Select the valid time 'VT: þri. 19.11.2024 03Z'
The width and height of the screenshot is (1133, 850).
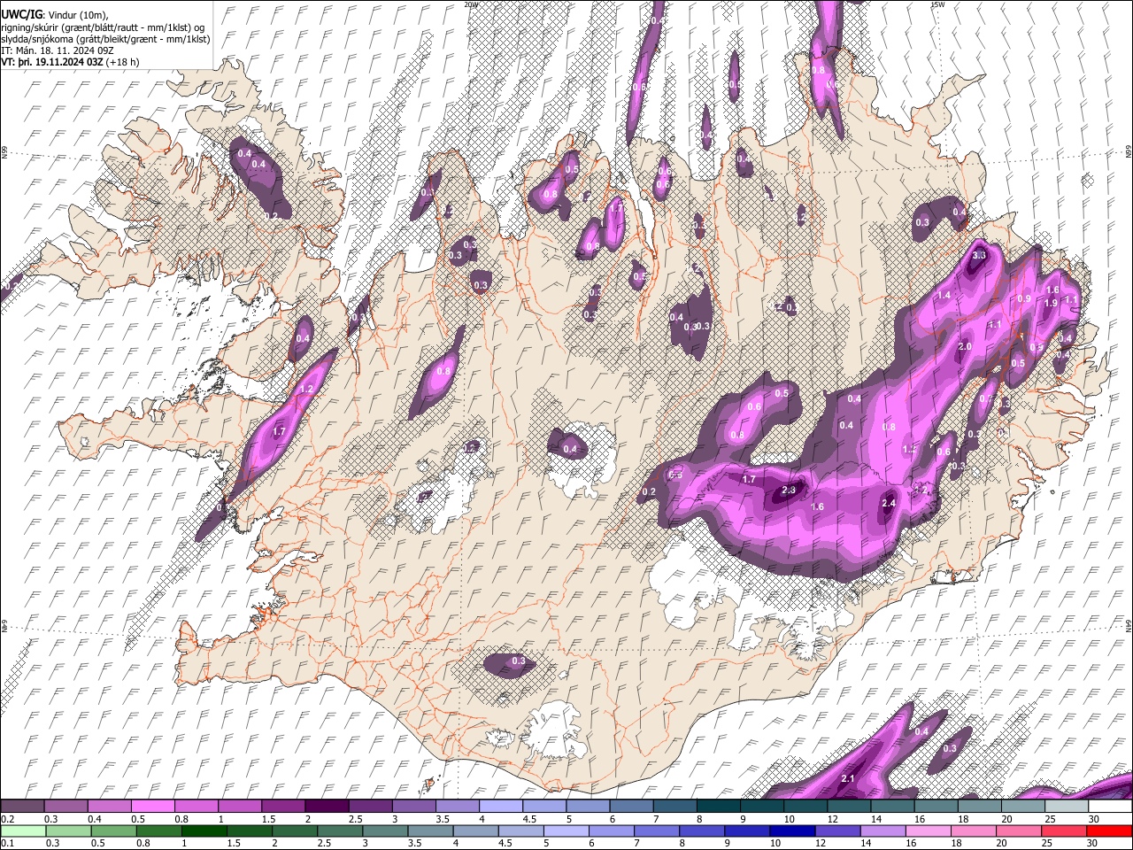coord(51,63)
